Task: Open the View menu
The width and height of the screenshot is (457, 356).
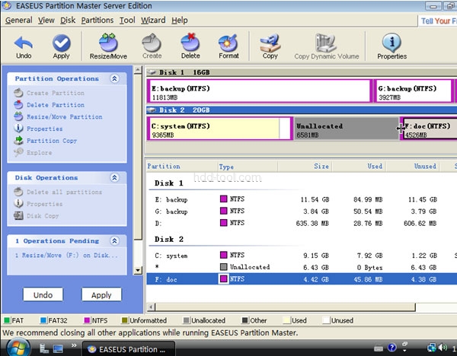Action: coord(46,21)
